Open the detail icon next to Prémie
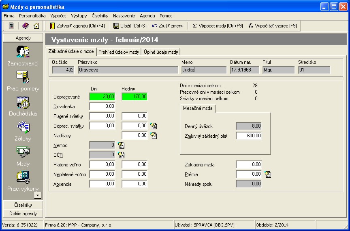 pyautogui.click(x=268, y=174)
